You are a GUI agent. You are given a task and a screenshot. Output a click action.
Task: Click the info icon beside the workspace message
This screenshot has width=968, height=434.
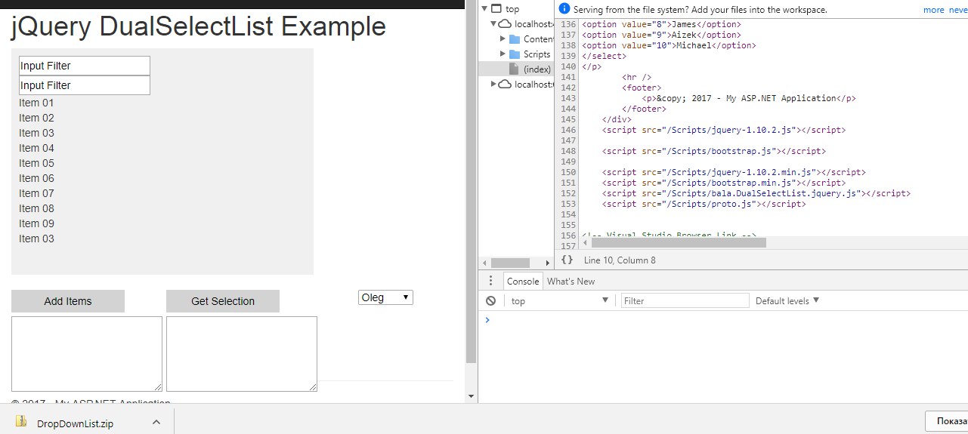click(x=564, y=10)
